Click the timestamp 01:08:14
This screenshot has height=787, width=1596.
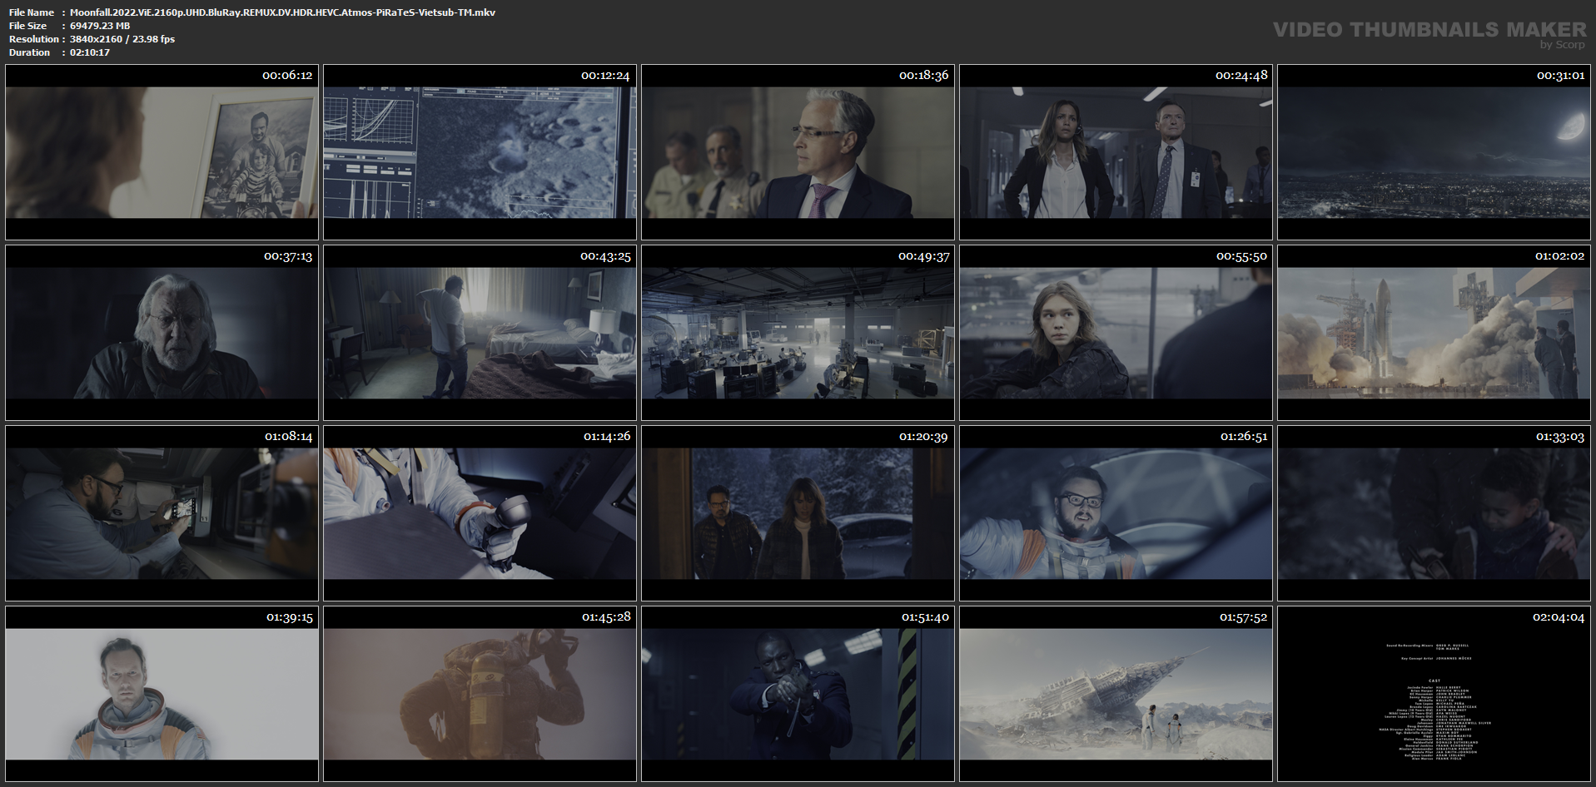click(x=289, y=437)
